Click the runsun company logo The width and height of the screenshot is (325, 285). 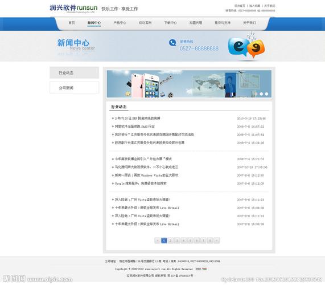tap(73, 9)
